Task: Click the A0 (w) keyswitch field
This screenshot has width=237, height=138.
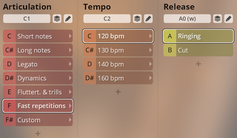Action: point(187,19)
